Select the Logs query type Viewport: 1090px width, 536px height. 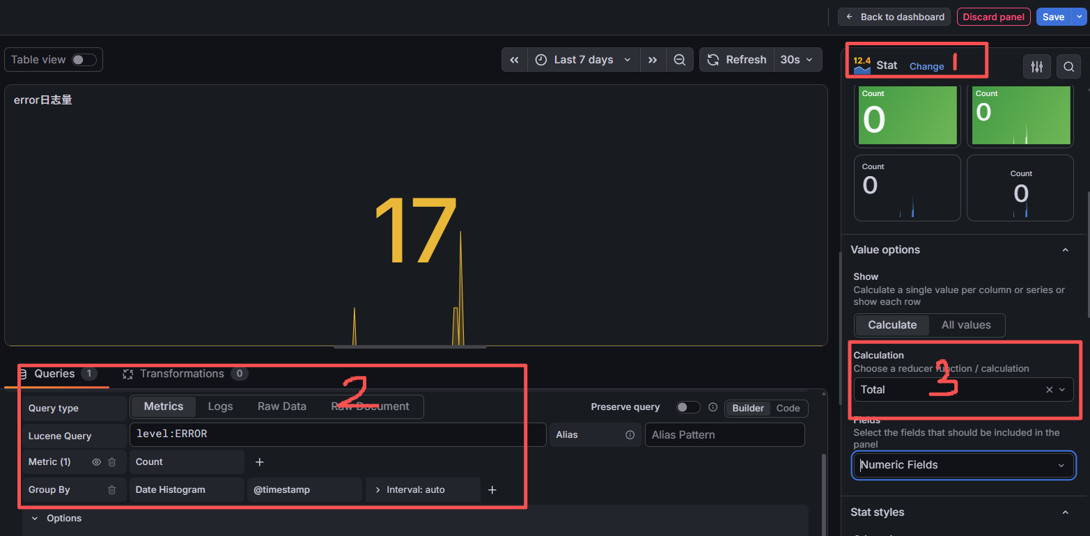[x=220, y=407]
